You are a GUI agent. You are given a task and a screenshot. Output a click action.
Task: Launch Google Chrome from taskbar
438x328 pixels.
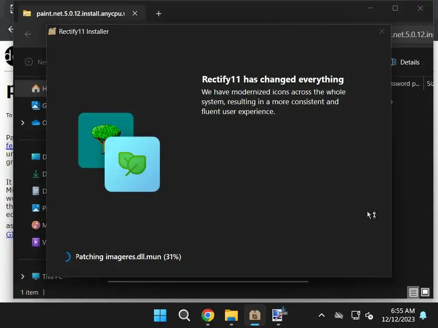pyautogui.click(x=207, y=316)
